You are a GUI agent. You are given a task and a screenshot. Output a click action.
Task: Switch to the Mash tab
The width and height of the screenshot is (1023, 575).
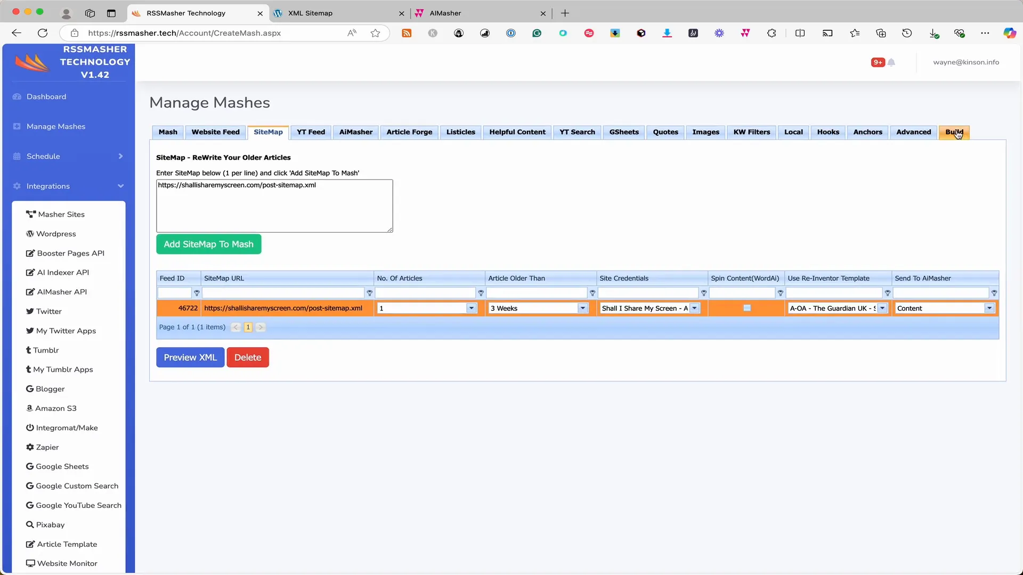[x=168, y=132]
